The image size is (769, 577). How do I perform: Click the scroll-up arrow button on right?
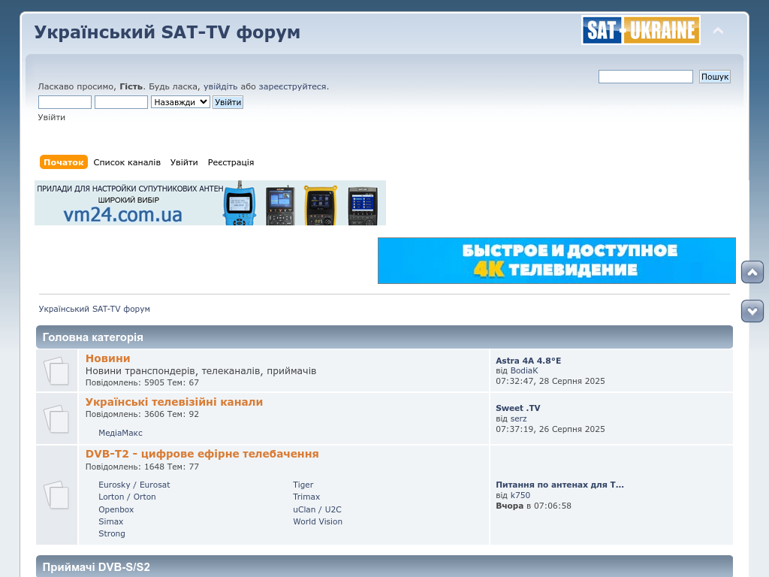[x=752, y=272]
